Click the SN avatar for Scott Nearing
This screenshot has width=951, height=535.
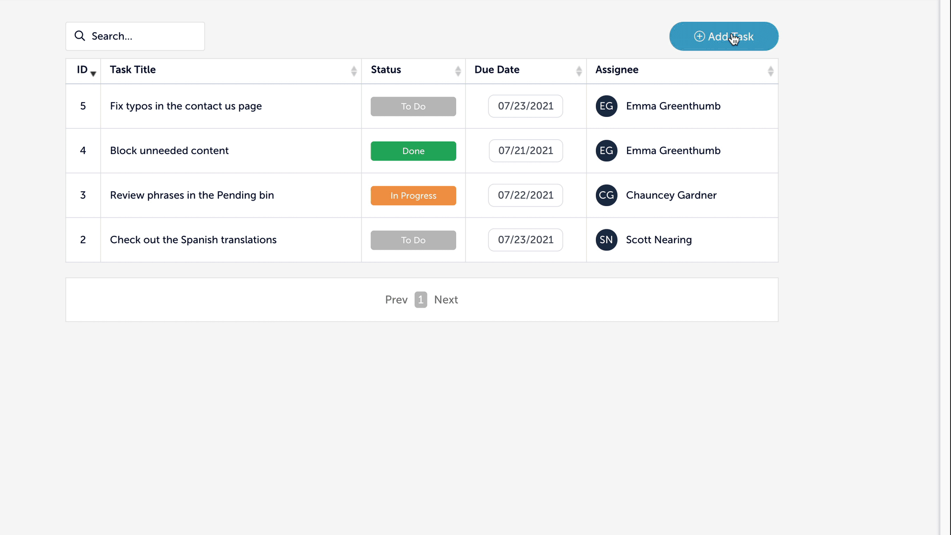point(606,240)
